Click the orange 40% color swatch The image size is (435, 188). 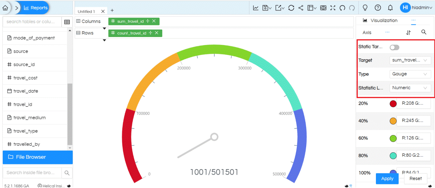click(393, 121)
